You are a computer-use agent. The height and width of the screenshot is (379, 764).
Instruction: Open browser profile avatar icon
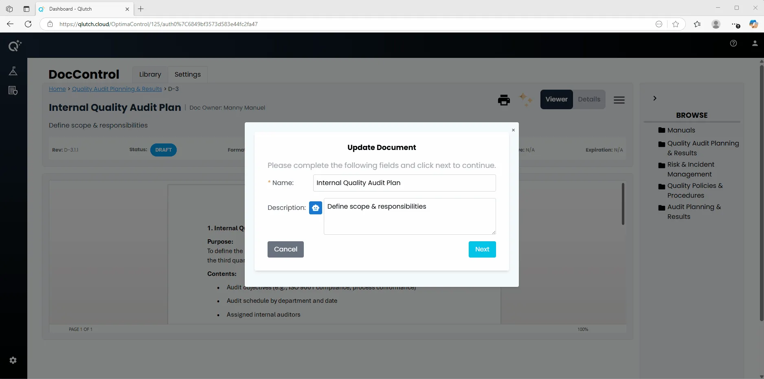tap(716, 24)
